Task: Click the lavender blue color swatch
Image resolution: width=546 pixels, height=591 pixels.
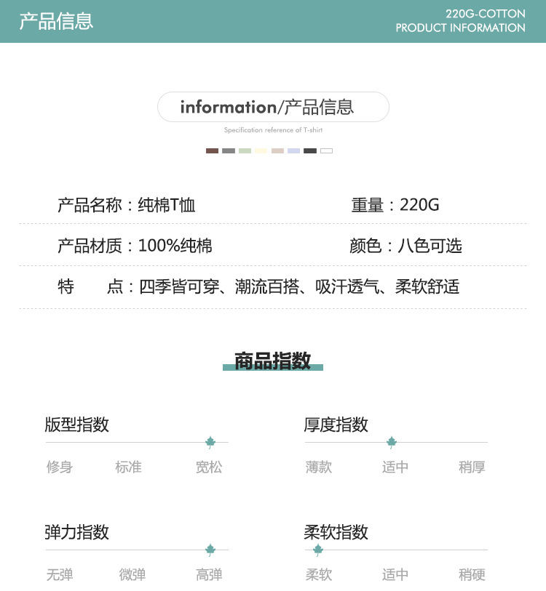Action: 294,150
